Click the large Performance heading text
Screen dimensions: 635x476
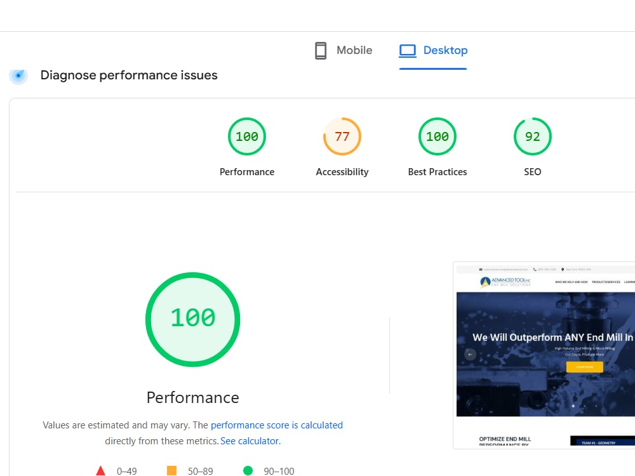coord(193,397)
